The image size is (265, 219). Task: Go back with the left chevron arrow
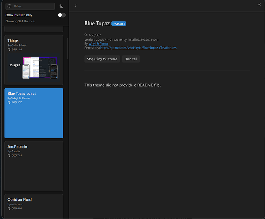point(75,6)
